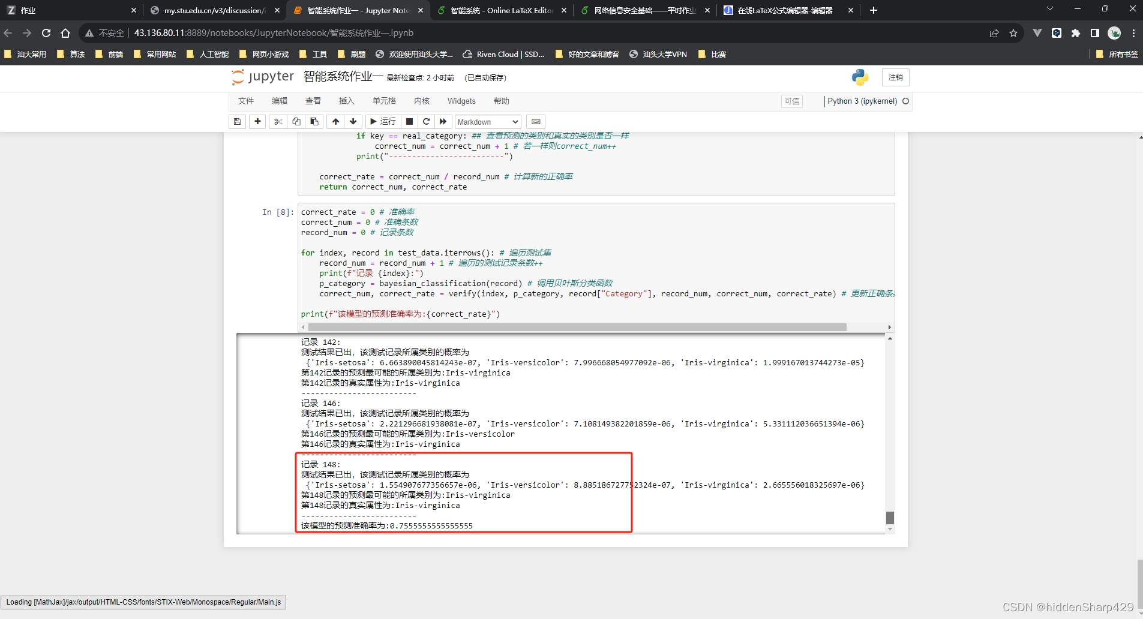
Task: Open the 前端 bookmark folder
Action: 109,54
